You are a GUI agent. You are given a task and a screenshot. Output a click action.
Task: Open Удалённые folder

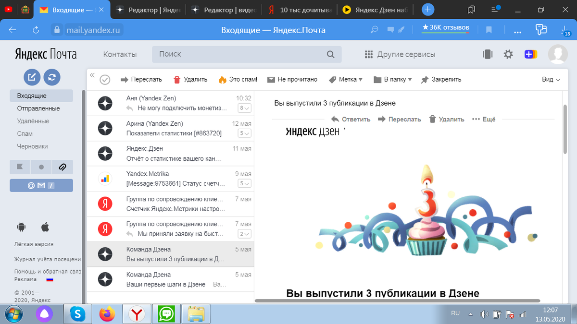coord(33,121)
